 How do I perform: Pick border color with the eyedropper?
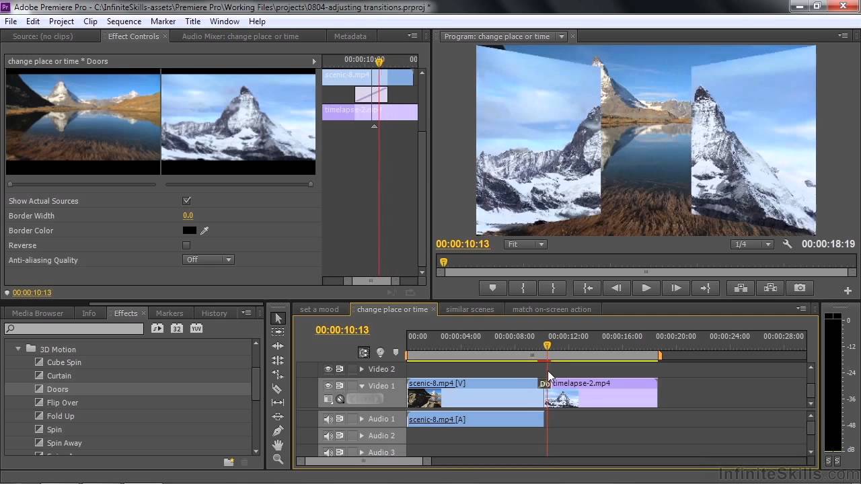[x=204, y=231]
